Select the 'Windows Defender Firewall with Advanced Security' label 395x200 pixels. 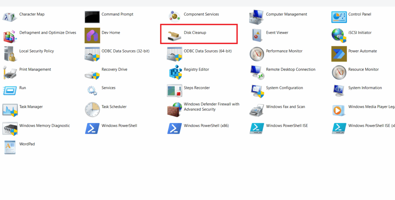[x=212, y=107]
